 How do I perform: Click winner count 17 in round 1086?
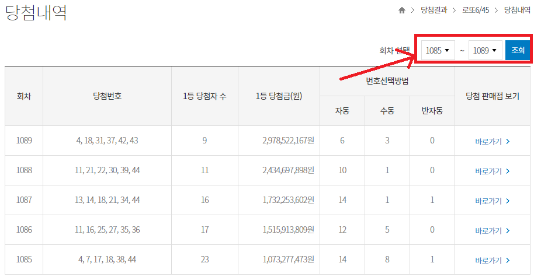click(x=204, y=230)
